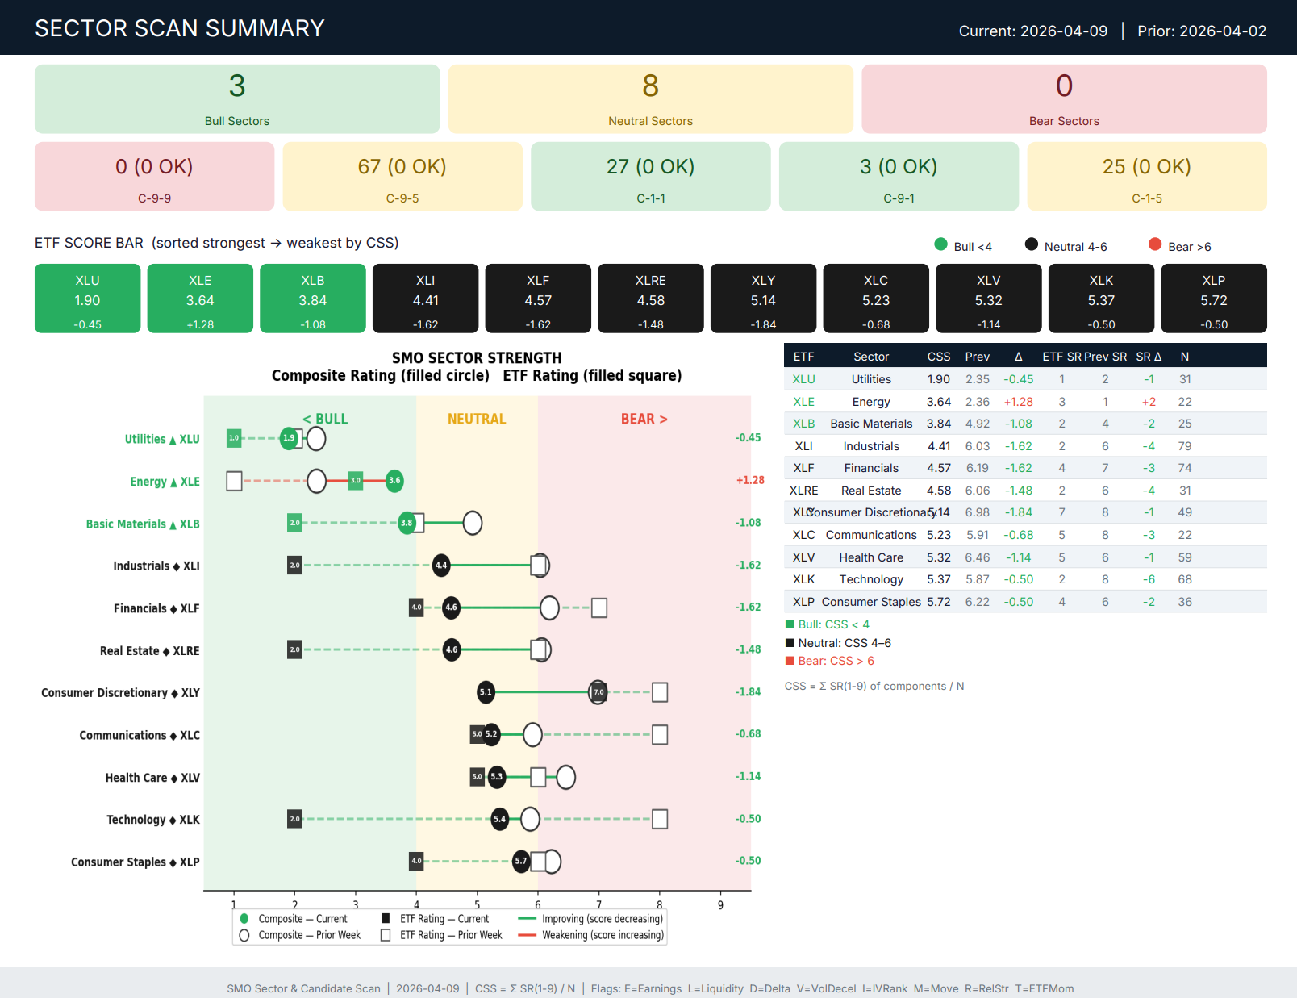1297x998 pixels.
Task: Click the 1.9 composite circle for Utilities
Action: tap(289, 438)
